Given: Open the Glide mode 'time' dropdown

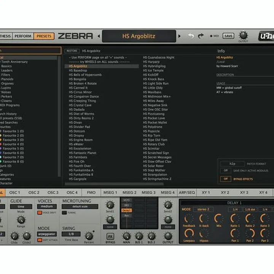Looking at the screenshot, I should coord(21,207).
